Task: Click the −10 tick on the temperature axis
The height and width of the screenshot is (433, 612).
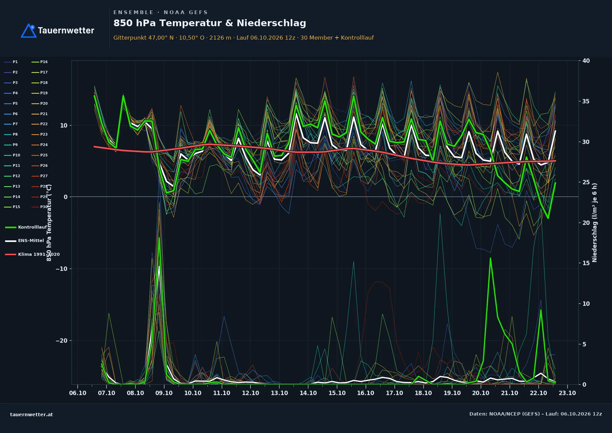Action: (61, 269)
